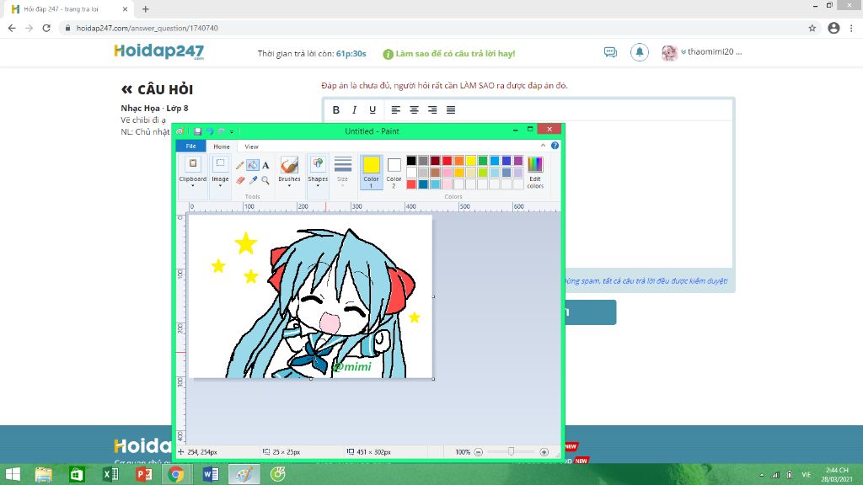Click the CÂU HỎI back heading
The height and width of the screenshot is (485, 863).
158,89
